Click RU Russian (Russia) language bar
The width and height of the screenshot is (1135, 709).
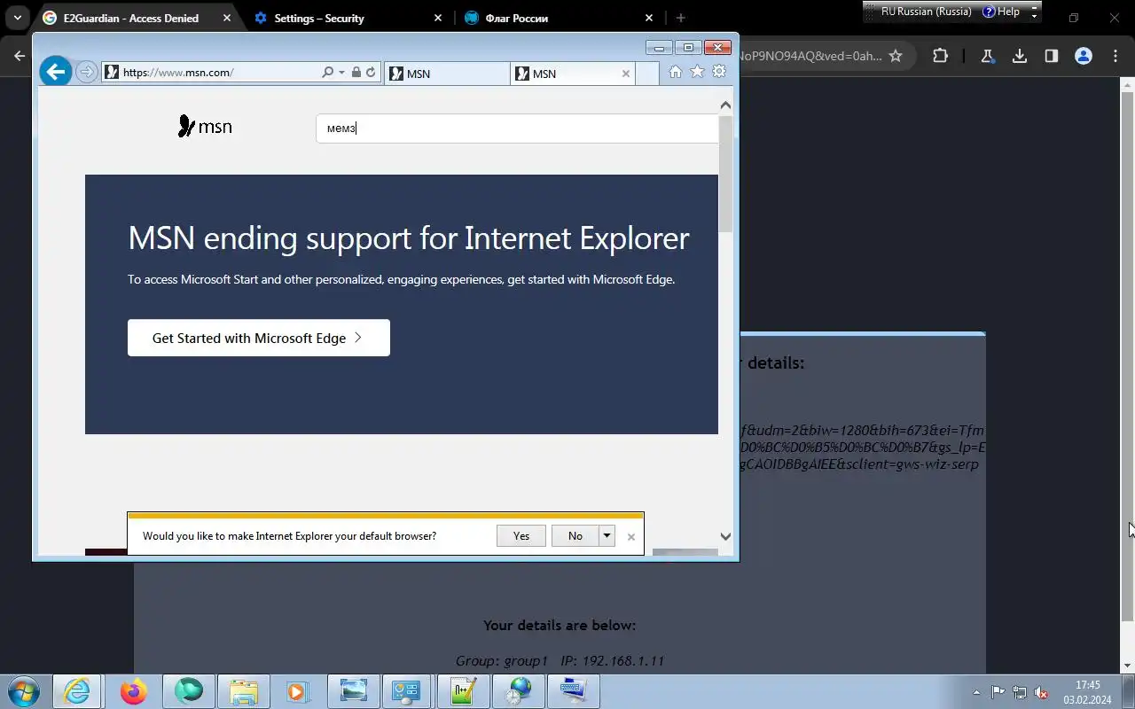pyautogui.click(x=926, y=12)
